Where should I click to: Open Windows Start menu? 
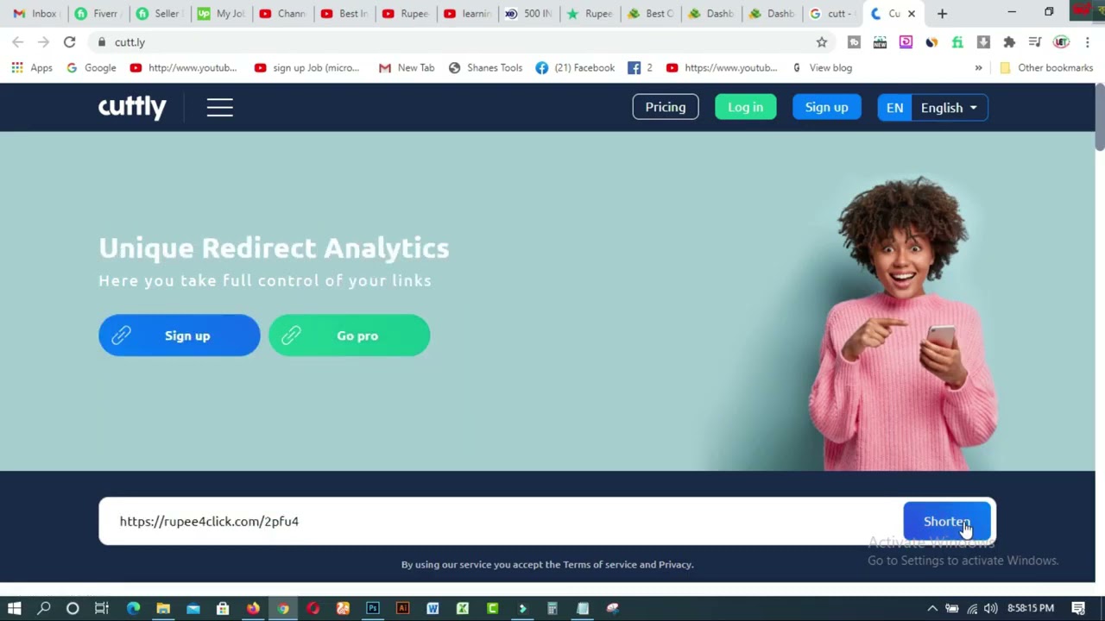tap(15, 608)
